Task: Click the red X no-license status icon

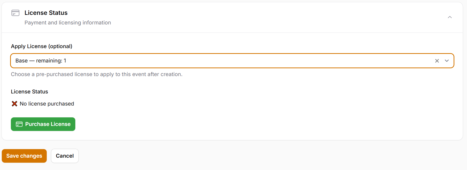Action: tap(14, 104)
